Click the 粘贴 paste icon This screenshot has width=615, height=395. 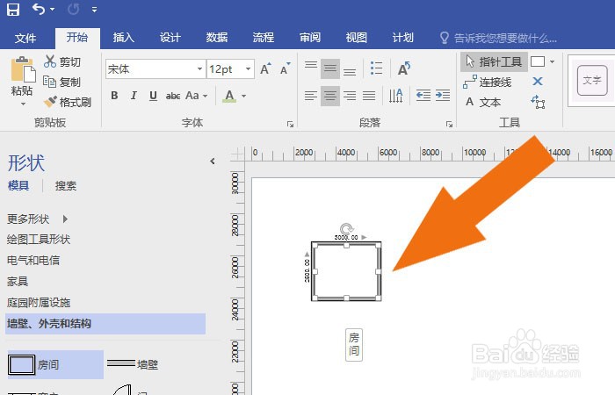click(x=23, y=69)
